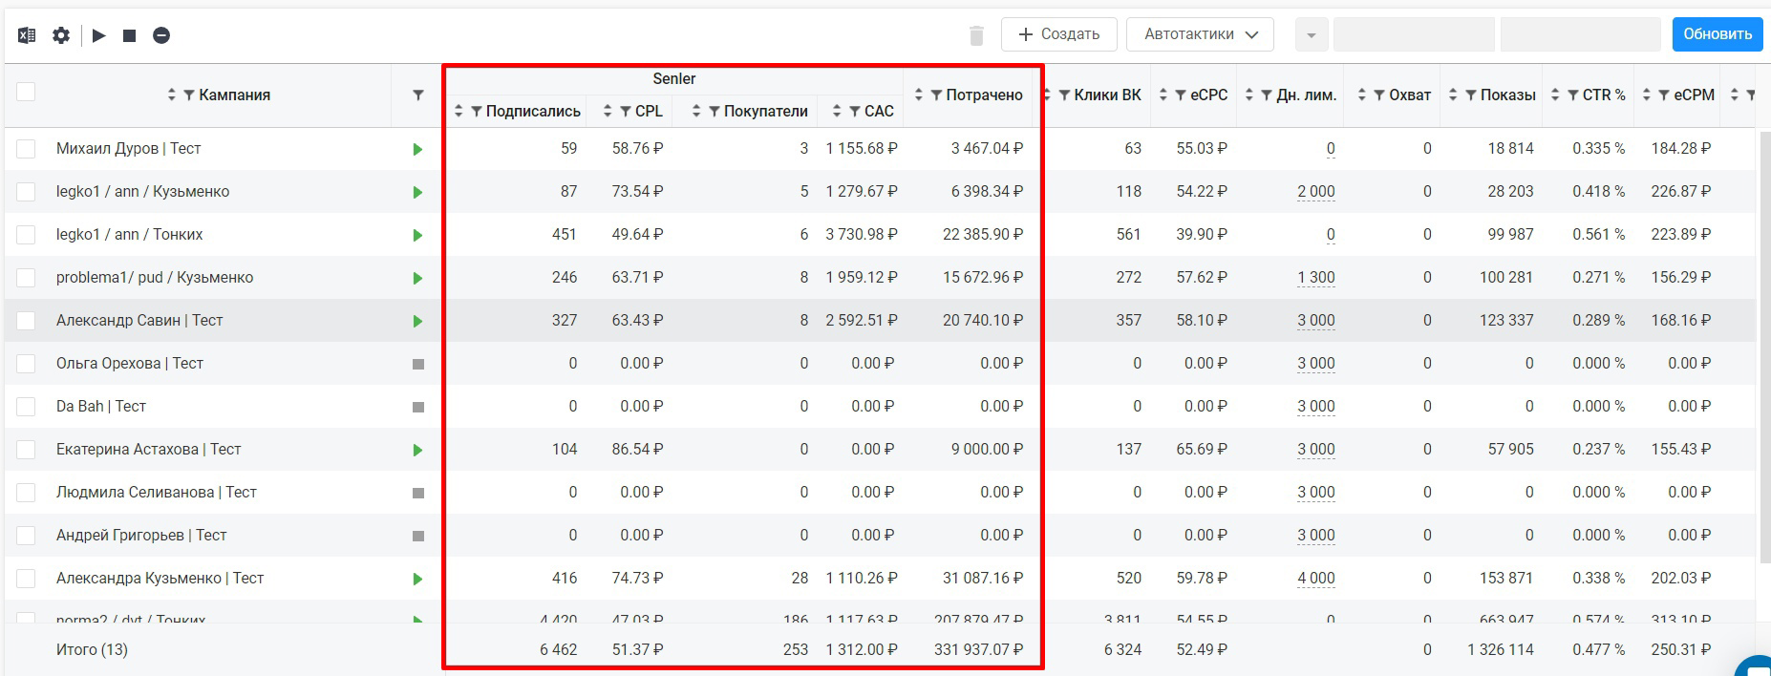This screenshot has height=676, width=1771.
Task: Sort by Подписались column arrows
Action: 459,112
